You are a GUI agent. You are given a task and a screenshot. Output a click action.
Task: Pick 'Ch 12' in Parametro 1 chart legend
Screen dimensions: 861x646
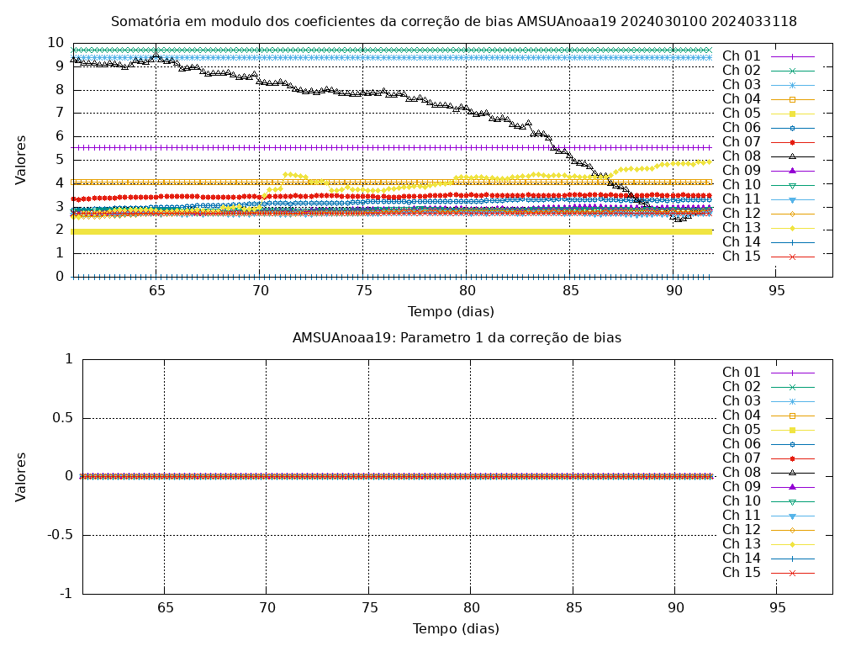click(742, 530)
